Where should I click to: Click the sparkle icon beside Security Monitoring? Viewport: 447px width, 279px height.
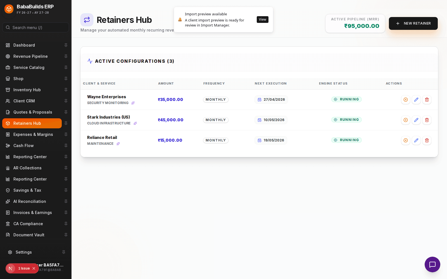tap(133, 103)
